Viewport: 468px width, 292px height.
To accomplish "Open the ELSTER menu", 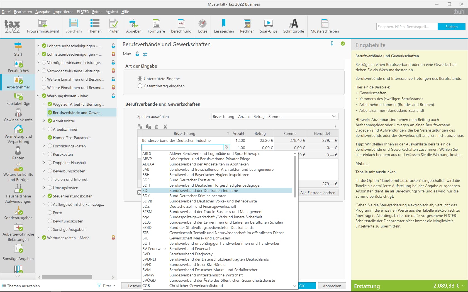I will click(x=83, y=12).
